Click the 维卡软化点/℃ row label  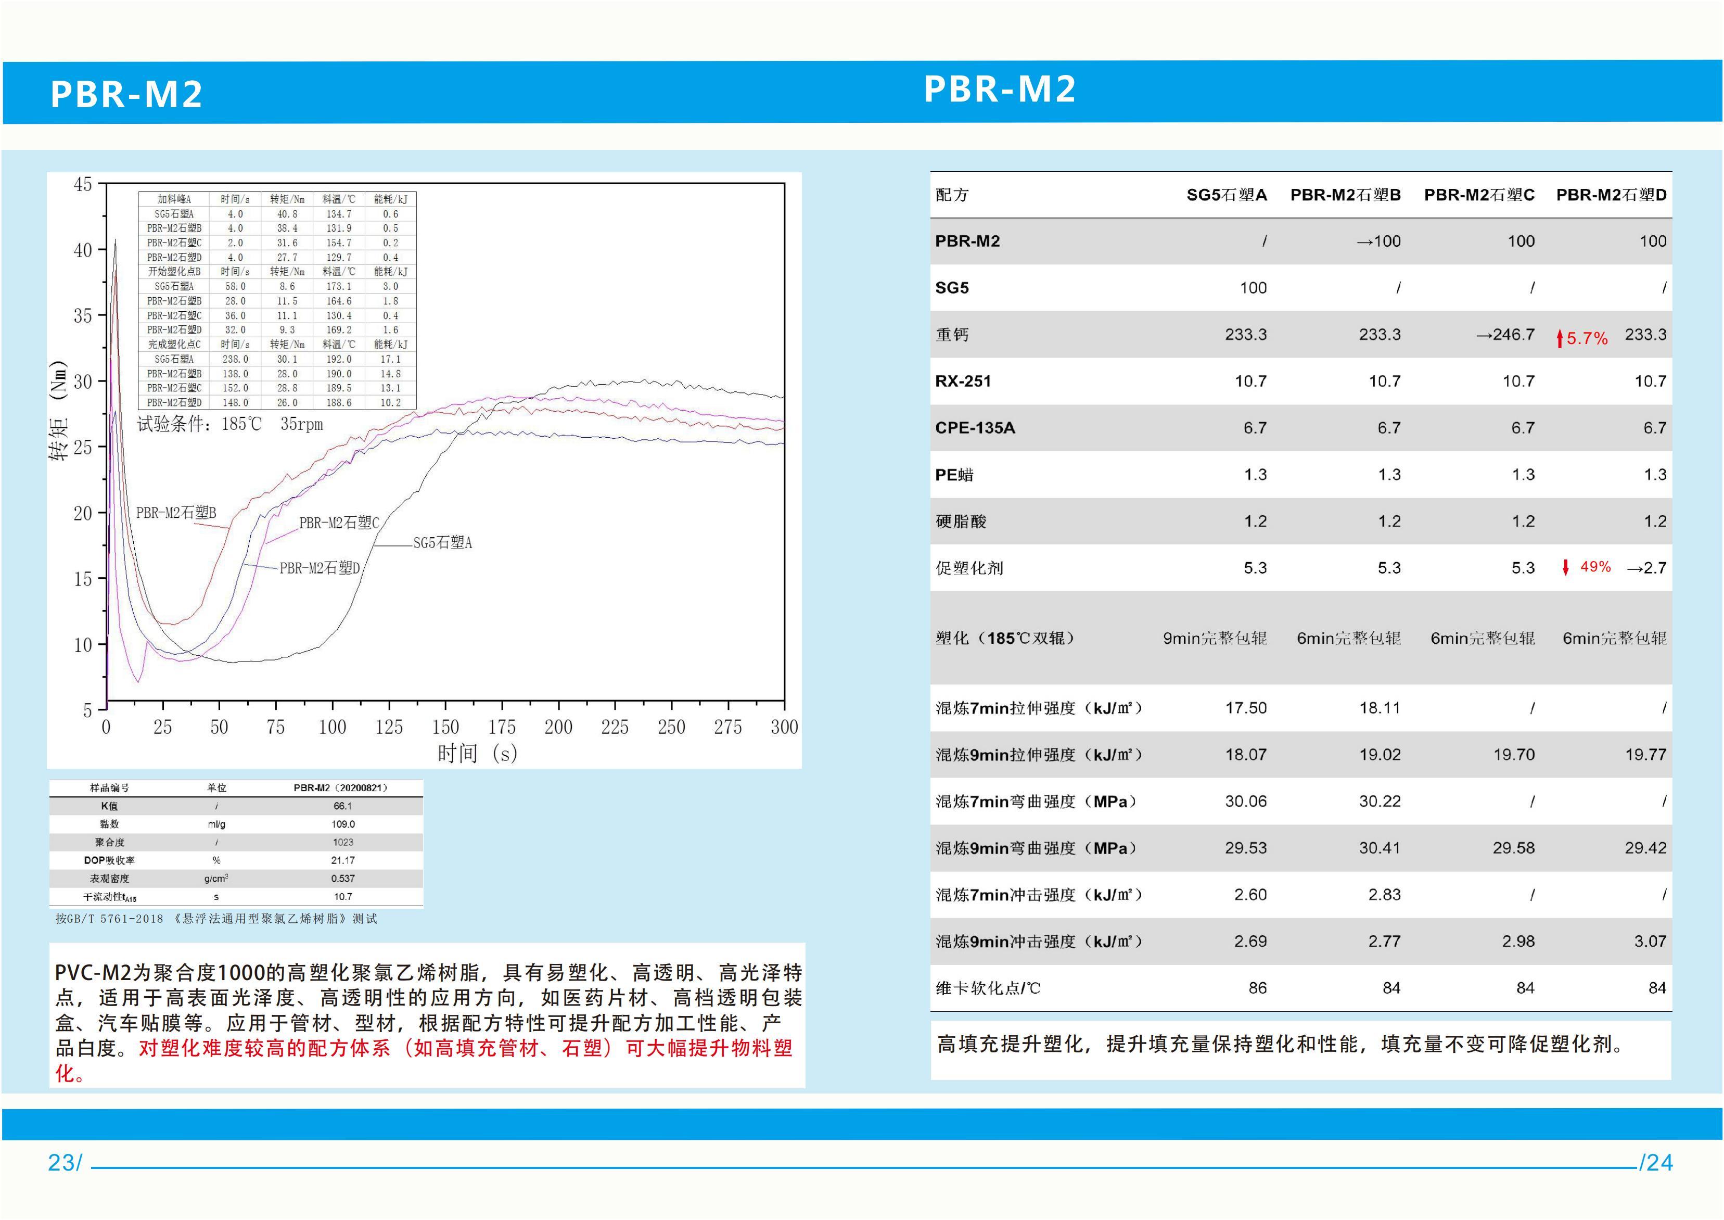(x=987, y=988)
